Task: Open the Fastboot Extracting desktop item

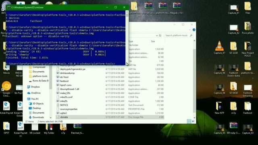Action: [248, 90]
